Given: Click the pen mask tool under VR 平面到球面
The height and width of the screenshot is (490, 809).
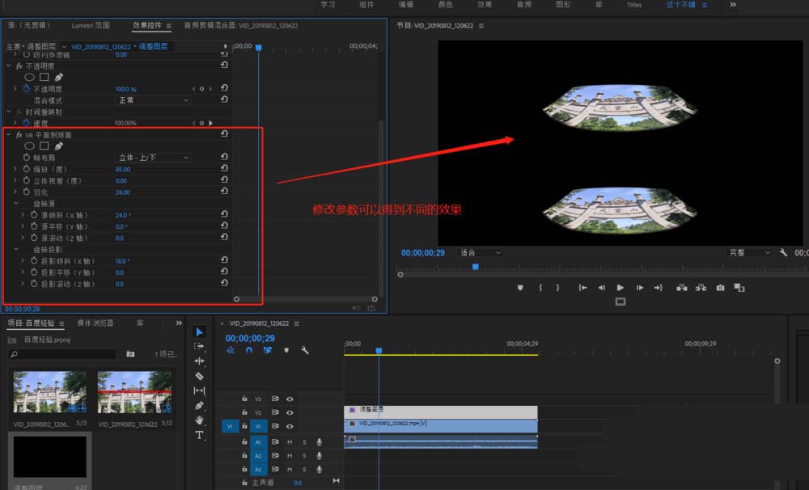Looking at the screenshot, I should (59, 146).
